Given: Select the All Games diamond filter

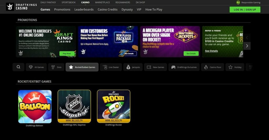Looking at the screenshot, I should pyautogui.click(x=37, y=67).
